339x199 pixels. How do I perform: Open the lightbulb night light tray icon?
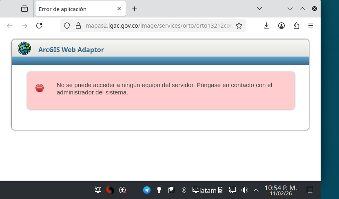pyautogui.click(x=159, y=190)
